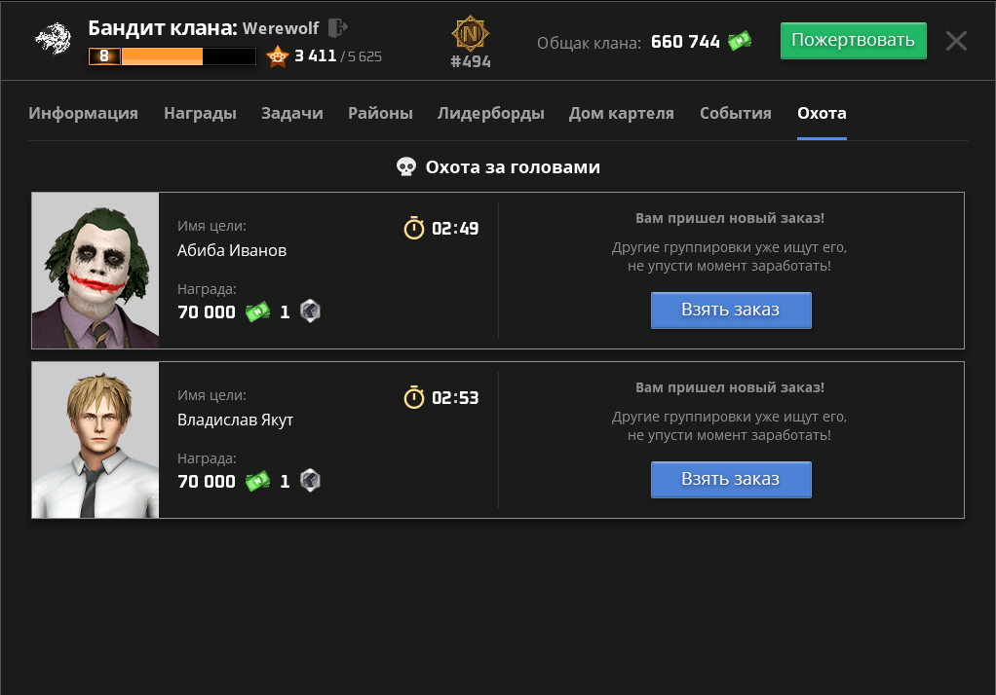996x695 pixels.
Task: Close the clan window with X
Action: pyautogui.click(x=956, y=41)
